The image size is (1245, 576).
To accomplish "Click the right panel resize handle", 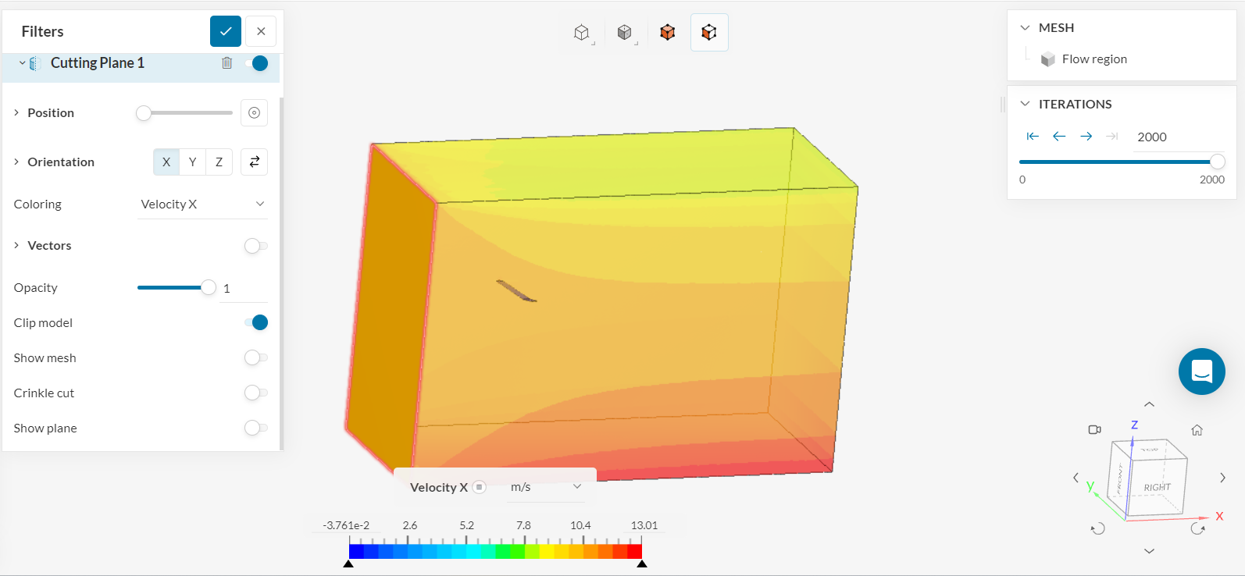I will (1003, 104).
